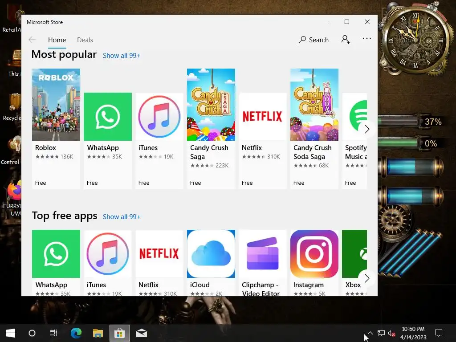Open the Candy Crush Saga artwork
Image resolution: width=456 pixels, height=342 pixels.
(x=211, y=105)
